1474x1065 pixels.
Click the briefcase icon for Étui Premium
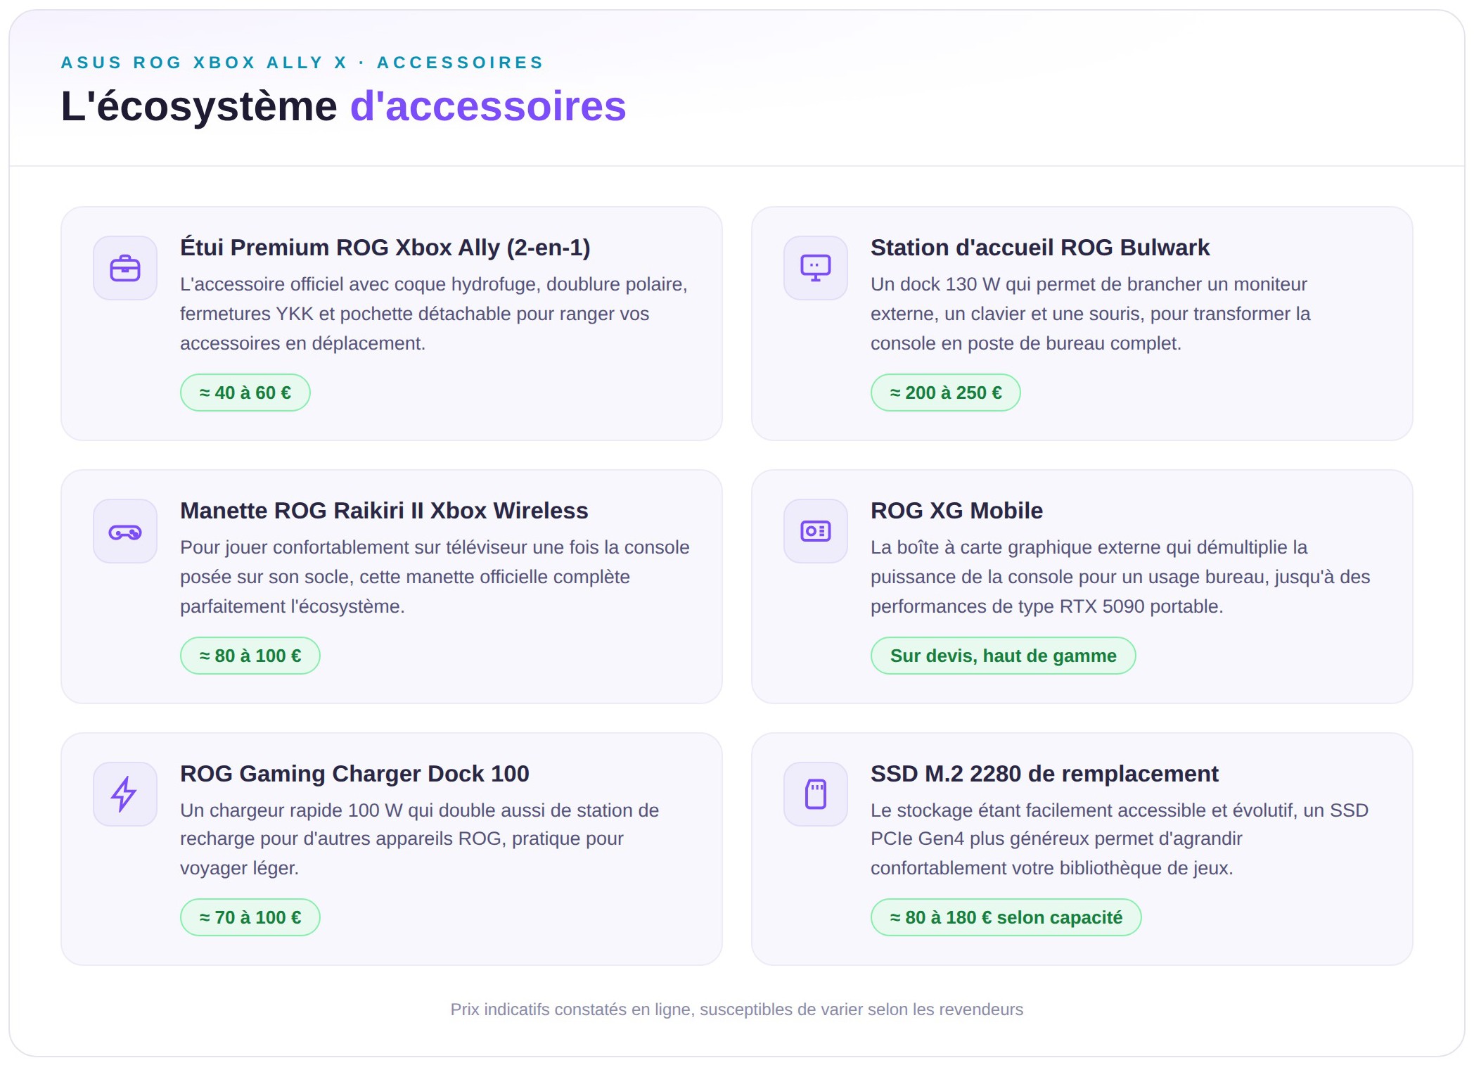click(x=125, y=268)
